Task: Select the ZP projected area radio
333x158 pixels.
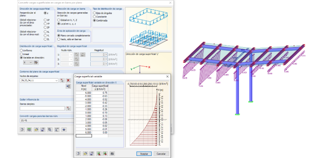Action: coord(45,27)
